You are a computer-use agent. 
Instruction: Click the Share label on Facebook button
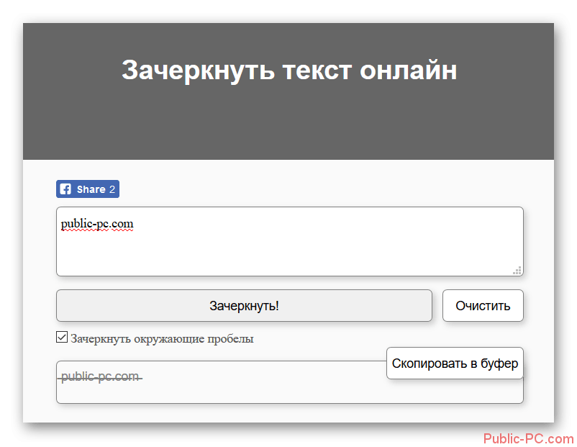[x=91, y=189]
